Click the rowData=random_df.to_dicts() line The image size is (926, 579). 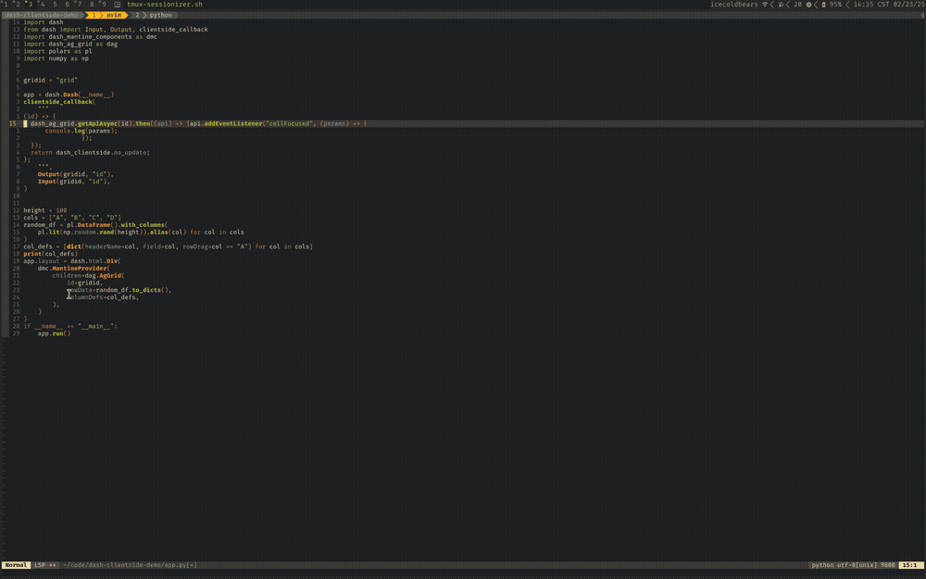point(119,290)
